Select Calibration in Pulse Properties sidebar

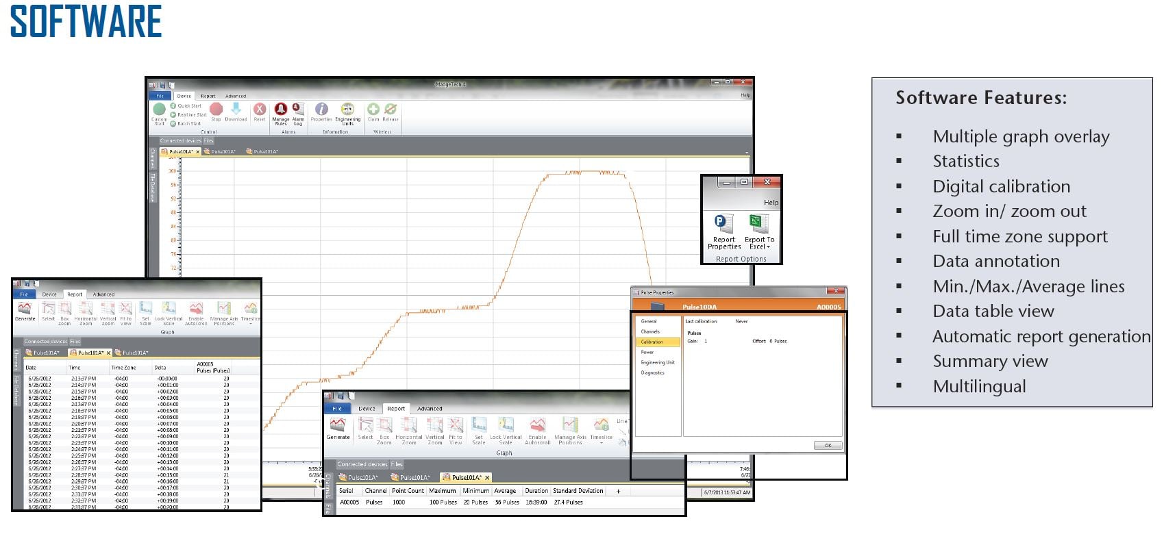click(x=652, y=342)
